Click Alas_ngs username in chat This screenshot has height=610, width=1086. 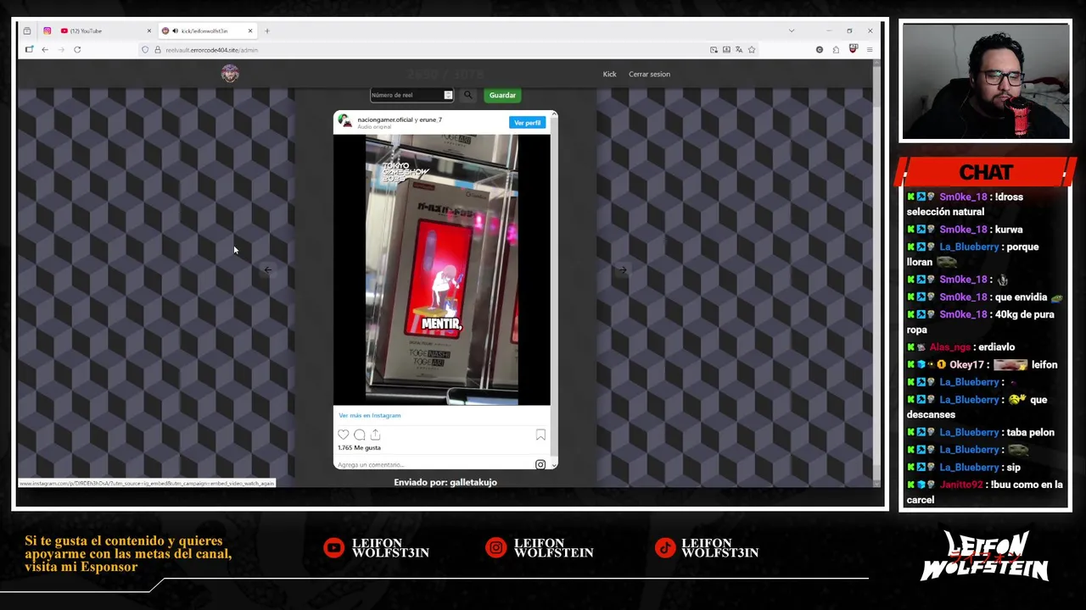949,347
